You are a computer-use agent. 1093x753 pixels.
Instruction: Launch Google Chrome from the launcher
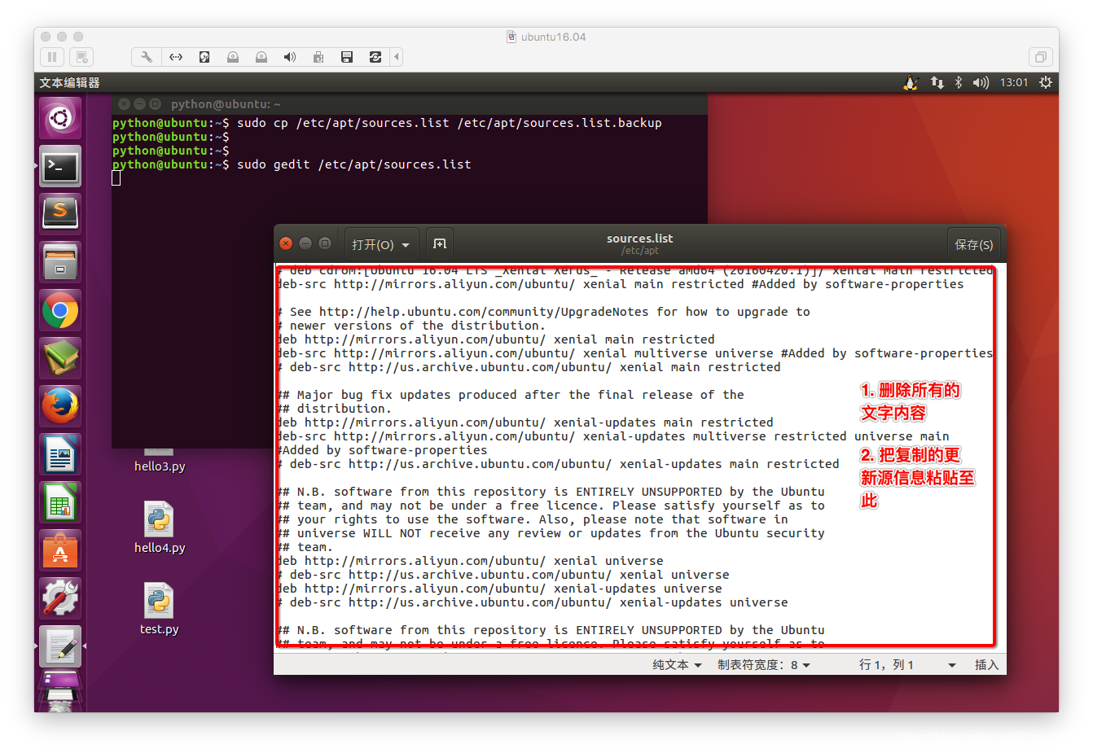pos(60,310)
